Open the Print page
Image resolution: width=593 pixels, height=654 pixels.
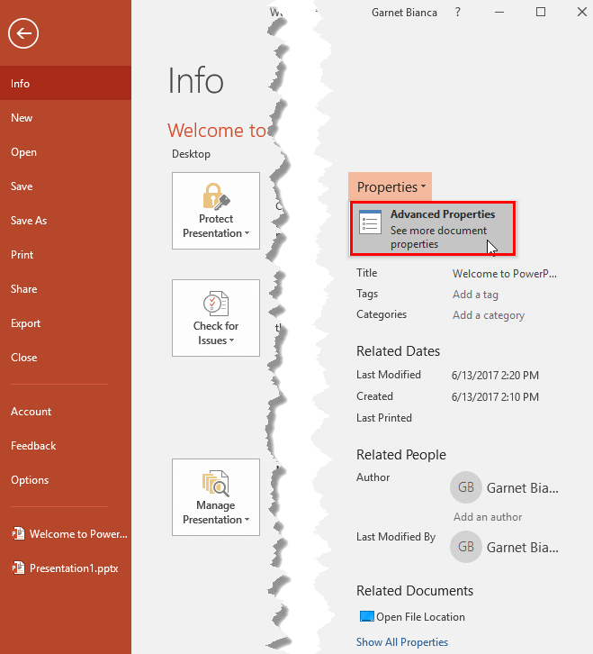click(x=66, y=254)
